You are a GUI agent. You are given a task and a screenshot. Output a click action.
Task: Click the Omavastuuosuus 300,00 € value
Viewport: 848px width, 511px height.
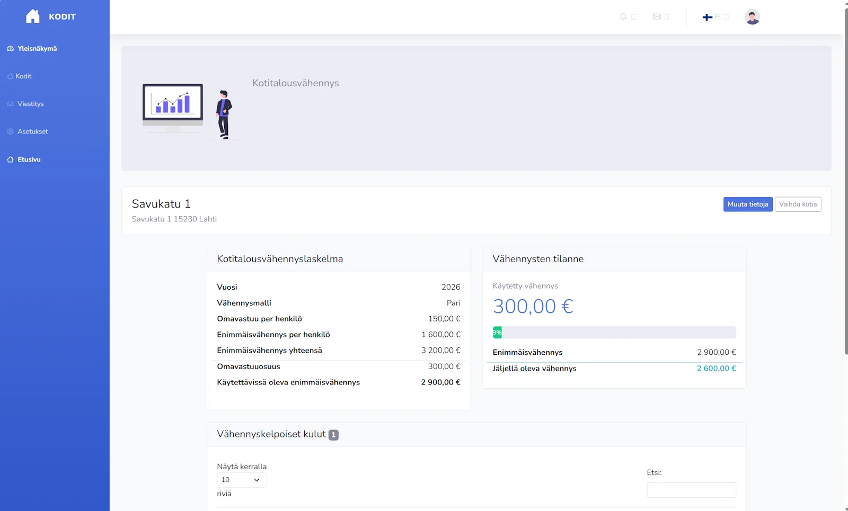444,366
